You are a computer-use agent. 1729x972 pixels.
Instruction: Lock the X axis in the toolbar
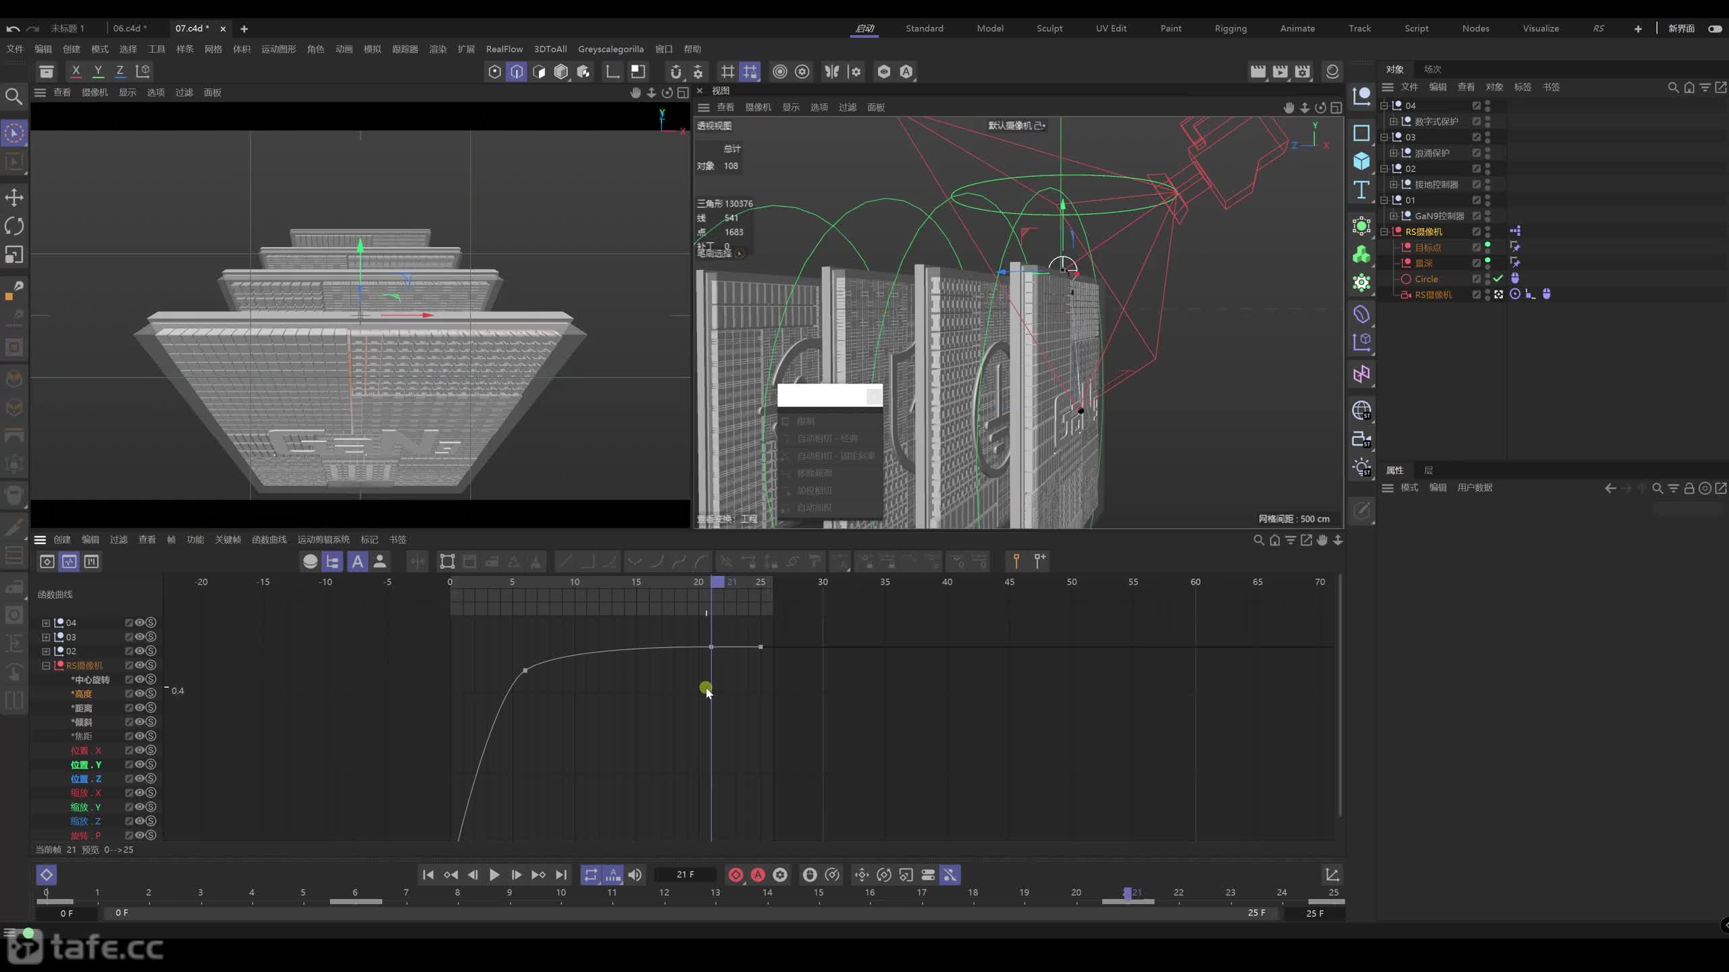point(76,71)
